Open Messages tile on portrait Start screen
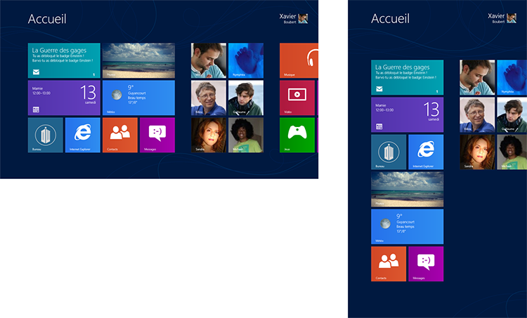This screenshot has height=318, width=527. [426, 264]
